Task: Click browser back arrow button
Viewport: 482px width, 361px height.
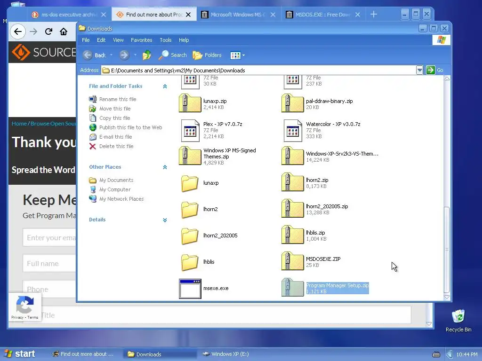Action: pos(18,31)
